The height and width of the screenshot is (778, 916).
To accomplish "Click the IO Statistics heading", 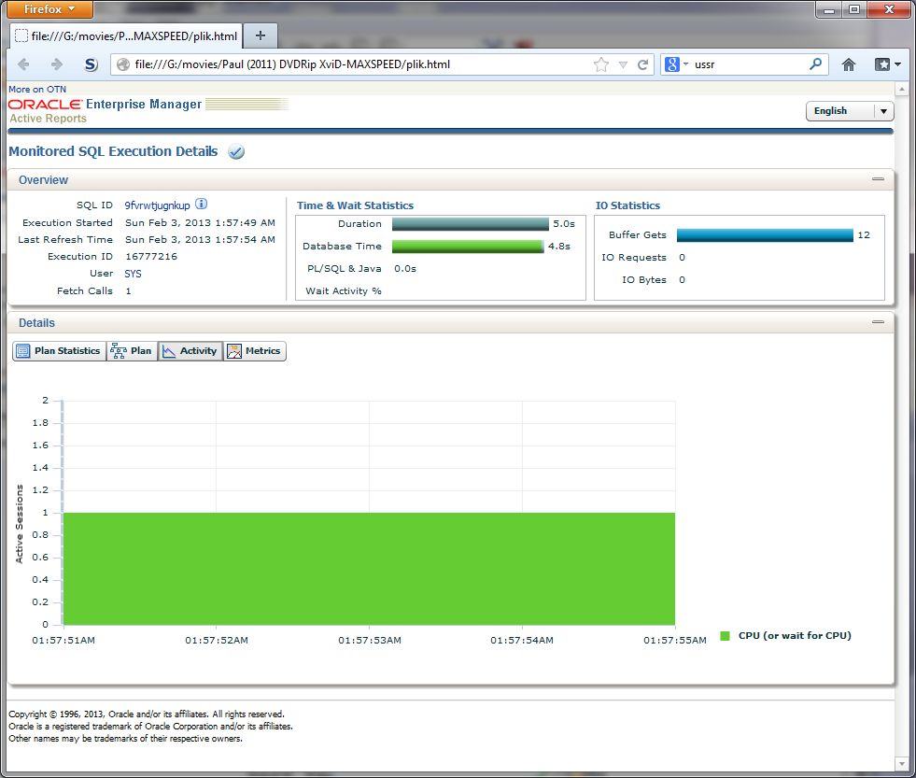I will (627, 205).
